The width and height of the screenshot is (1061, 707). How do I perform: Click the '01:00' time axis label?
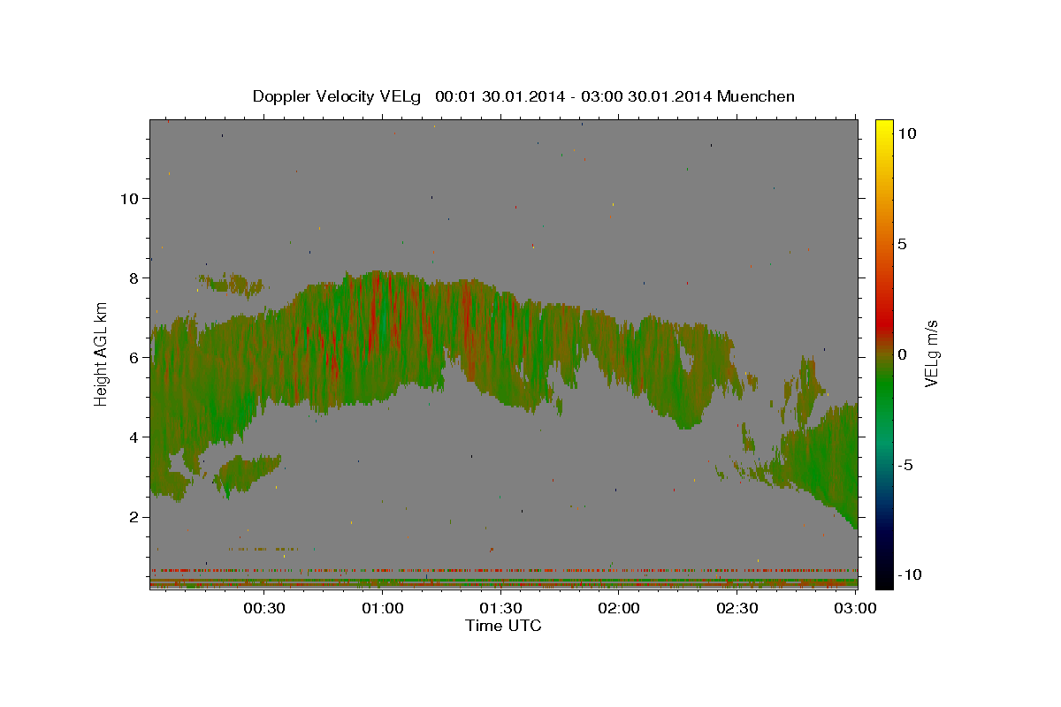coord(383,608)
